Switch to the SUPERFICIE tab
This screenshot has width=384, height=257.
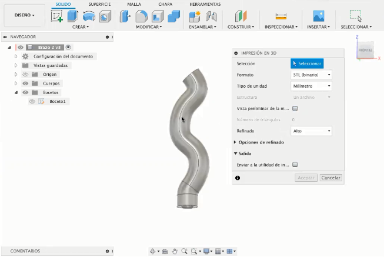(99, 4)
